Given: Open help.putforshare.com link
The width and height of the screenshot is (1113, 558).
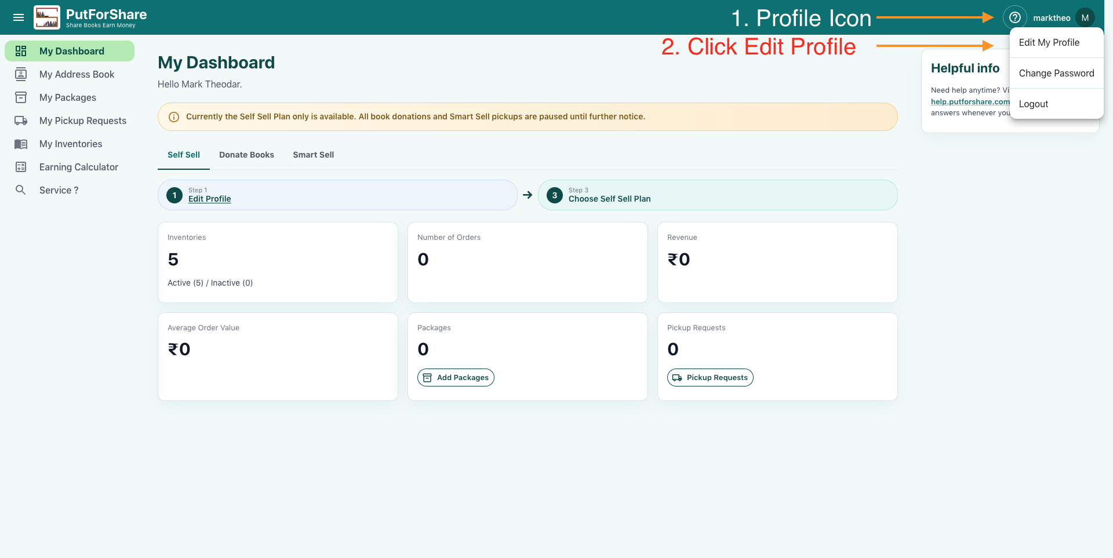Looking at the screenshot, I should (x=970, y=101).
